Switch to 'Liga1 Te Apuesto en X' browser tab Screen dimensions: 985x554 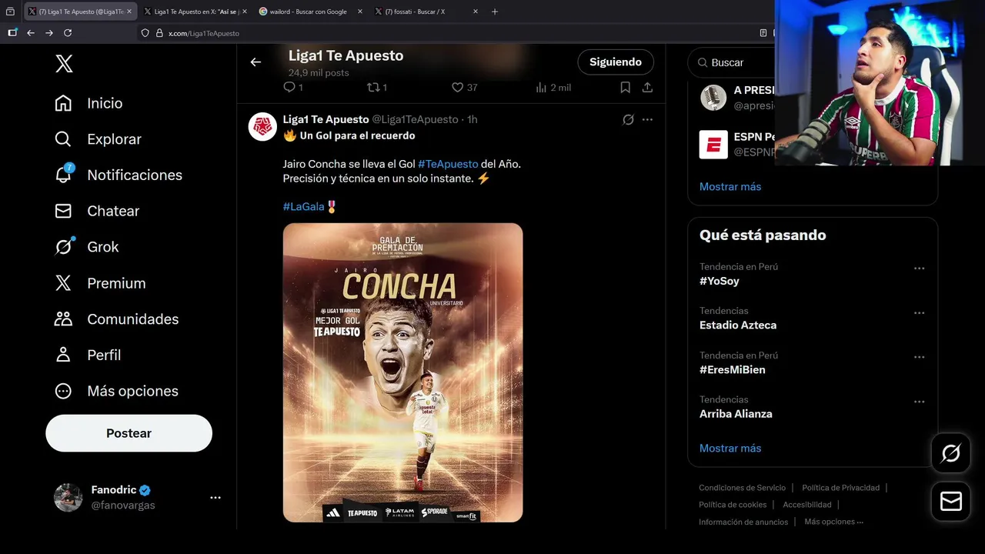click(195, 12)
